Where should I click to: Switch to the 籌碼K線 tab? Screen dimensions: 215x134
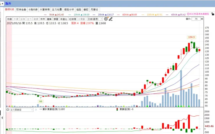pos(10,10)
